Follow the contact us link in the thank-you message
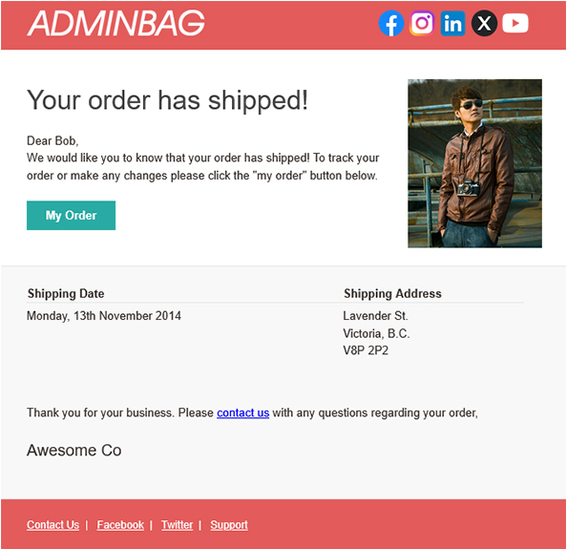This screenshot has width=567, height=549. 243,412
